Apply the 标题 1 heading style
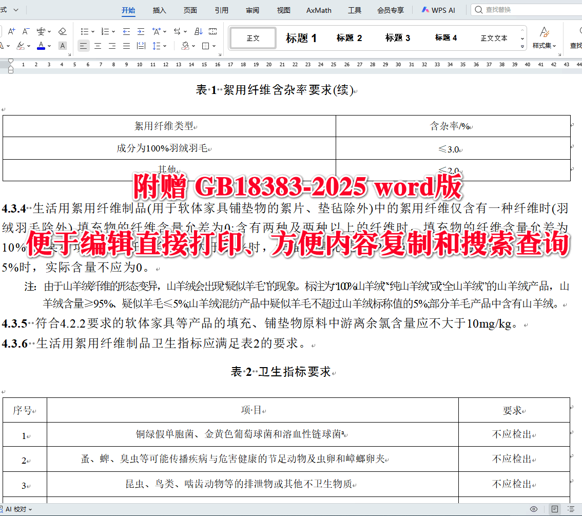Image resolution: width=582 pixels, height=516 pixels. tap(301, 37)
